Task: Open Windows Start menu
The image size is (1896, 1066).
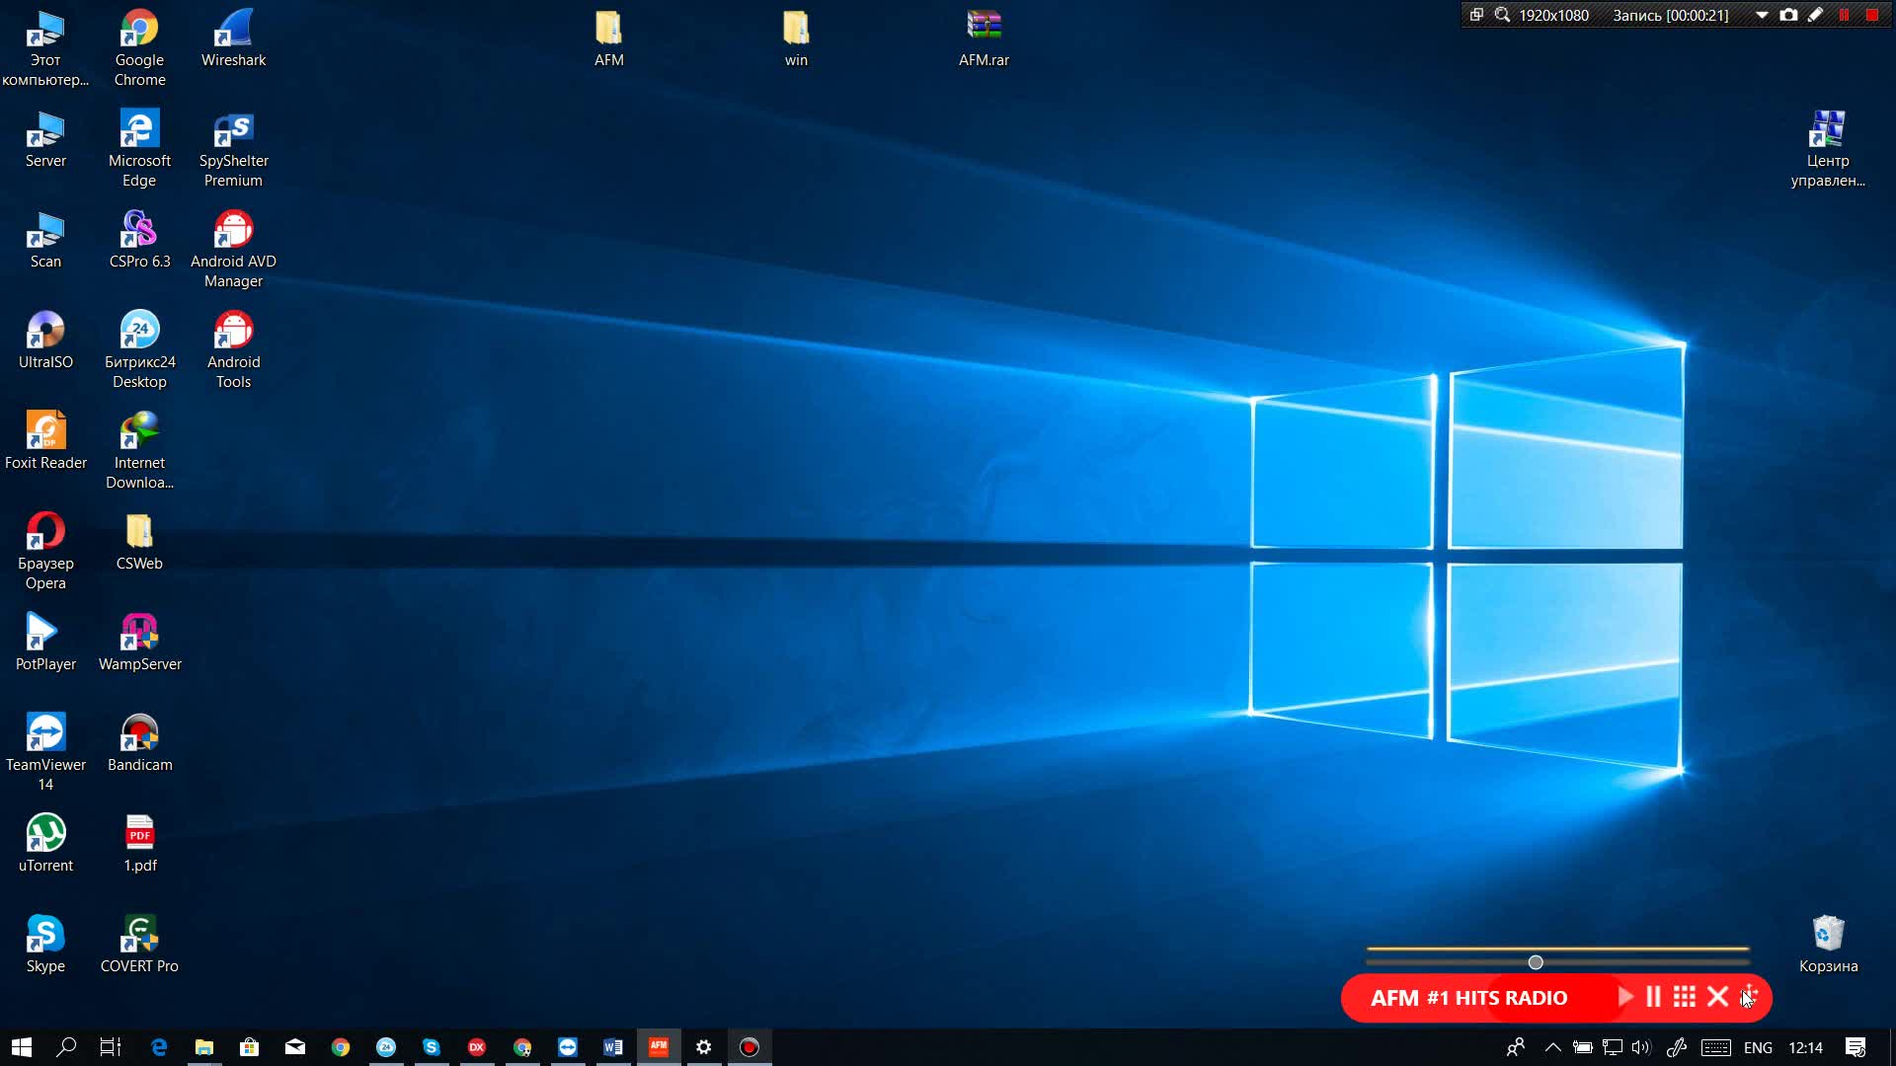Action: pyautogui.click(x=22, y=1046)
